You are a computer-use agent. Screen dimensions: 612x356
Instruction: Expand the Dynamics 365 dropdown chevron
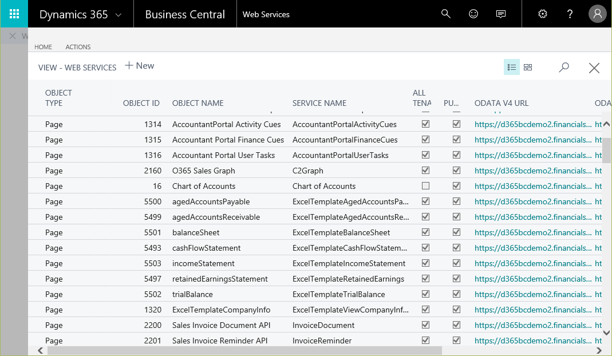pos(119,15)
